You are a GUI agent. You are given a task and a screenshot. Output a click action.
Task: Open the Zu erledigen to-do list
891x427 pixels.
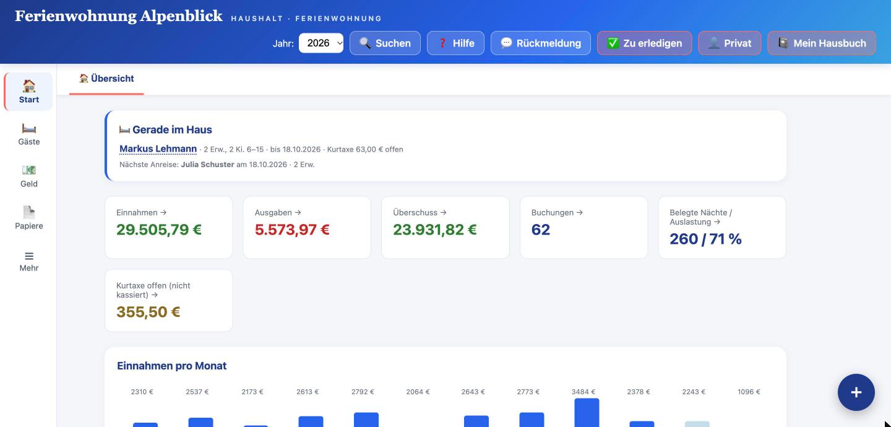(644, 43)
